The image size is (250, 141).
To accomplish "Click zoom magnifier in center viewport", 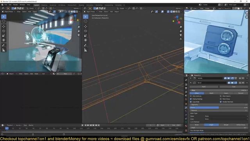I will [180, 27].
